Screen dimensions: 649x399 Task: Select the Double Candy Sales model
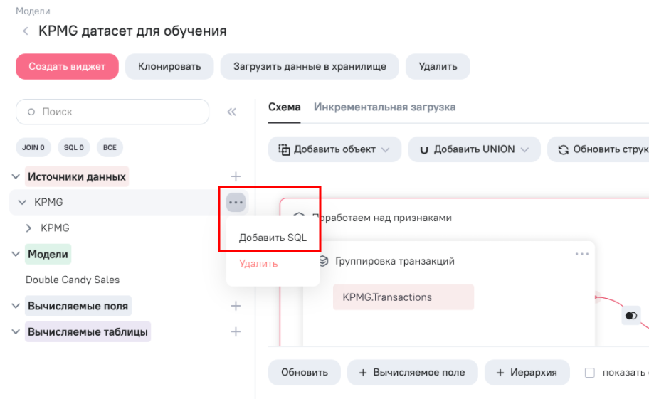(73, 280)
